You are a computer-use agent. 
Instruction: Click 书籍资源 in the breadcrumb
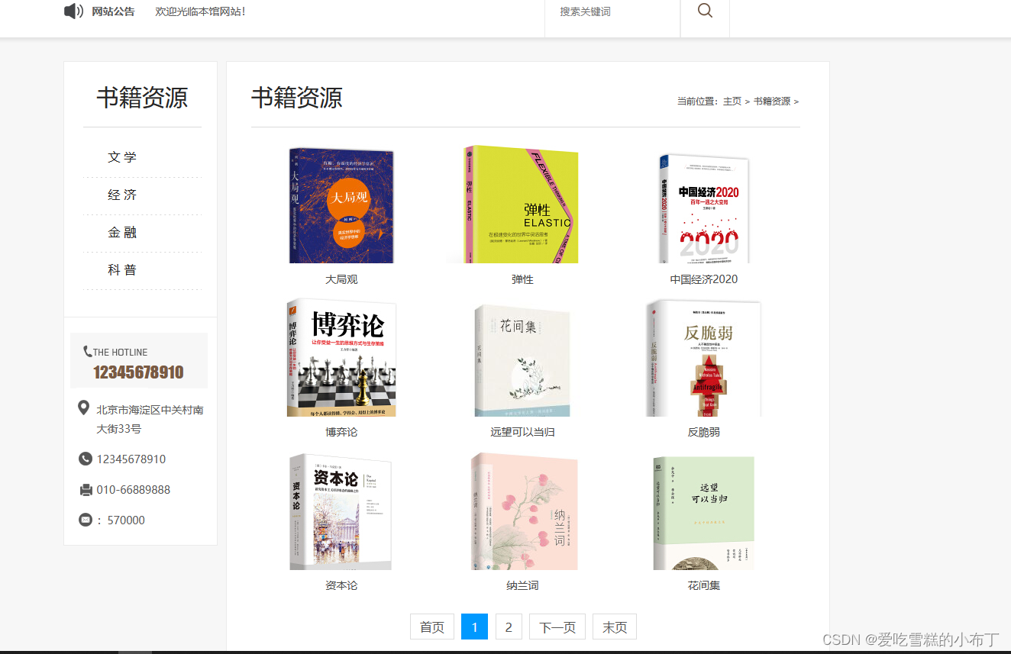771,101
